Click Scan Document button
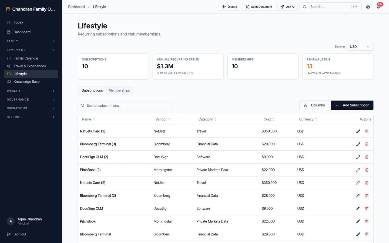Screen dimensions: 389x243 (259, 7)
